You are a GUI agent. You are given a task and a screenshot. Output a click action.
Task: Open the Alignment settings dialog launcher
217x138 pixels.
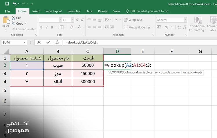[x=153, y=35]
